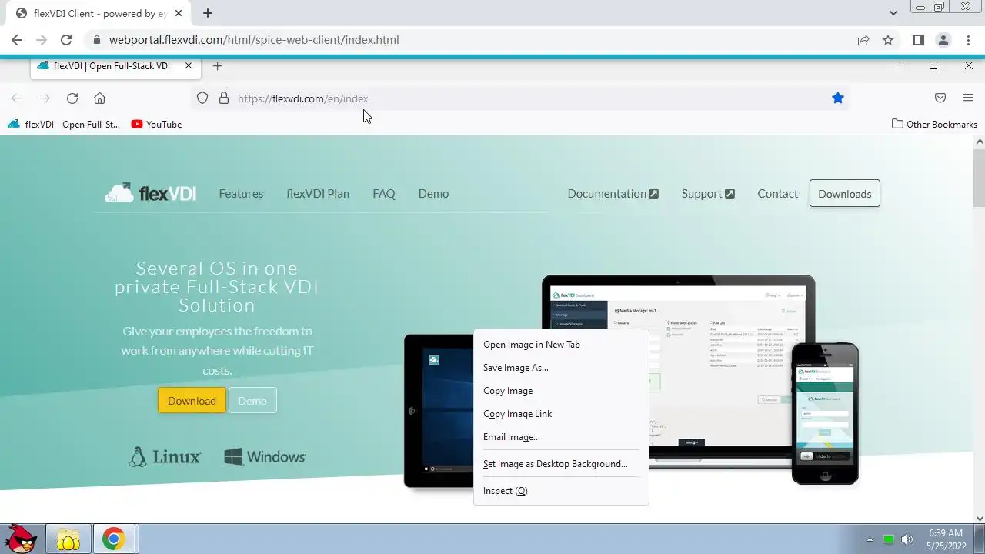985x554 pixels.
Task: Click Firefox tracking protection shield icon
Action: tap(202, 98)
